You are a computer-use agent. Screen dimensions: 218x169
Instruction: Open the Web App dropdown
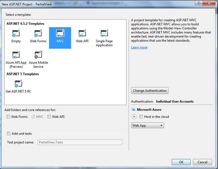pyautogui.click(x=147, y=125)
